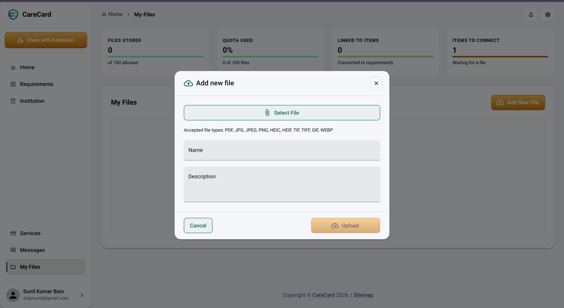Image resolution: width=564 pixels, height=308 pixels.
Task: Click the 'Connected to requirements' text
Action: 365,63
